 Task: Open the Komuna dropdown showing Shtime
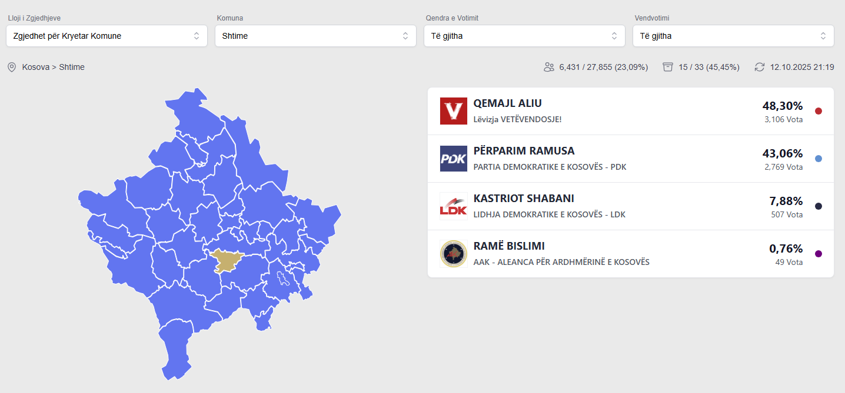315,36
